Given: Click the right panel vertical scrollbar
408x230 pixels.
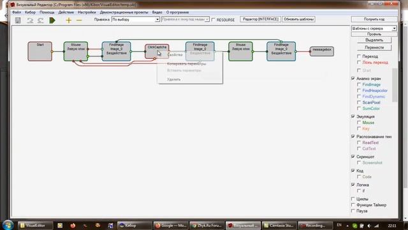Looking at the screenshot, I should coord(395,85).
